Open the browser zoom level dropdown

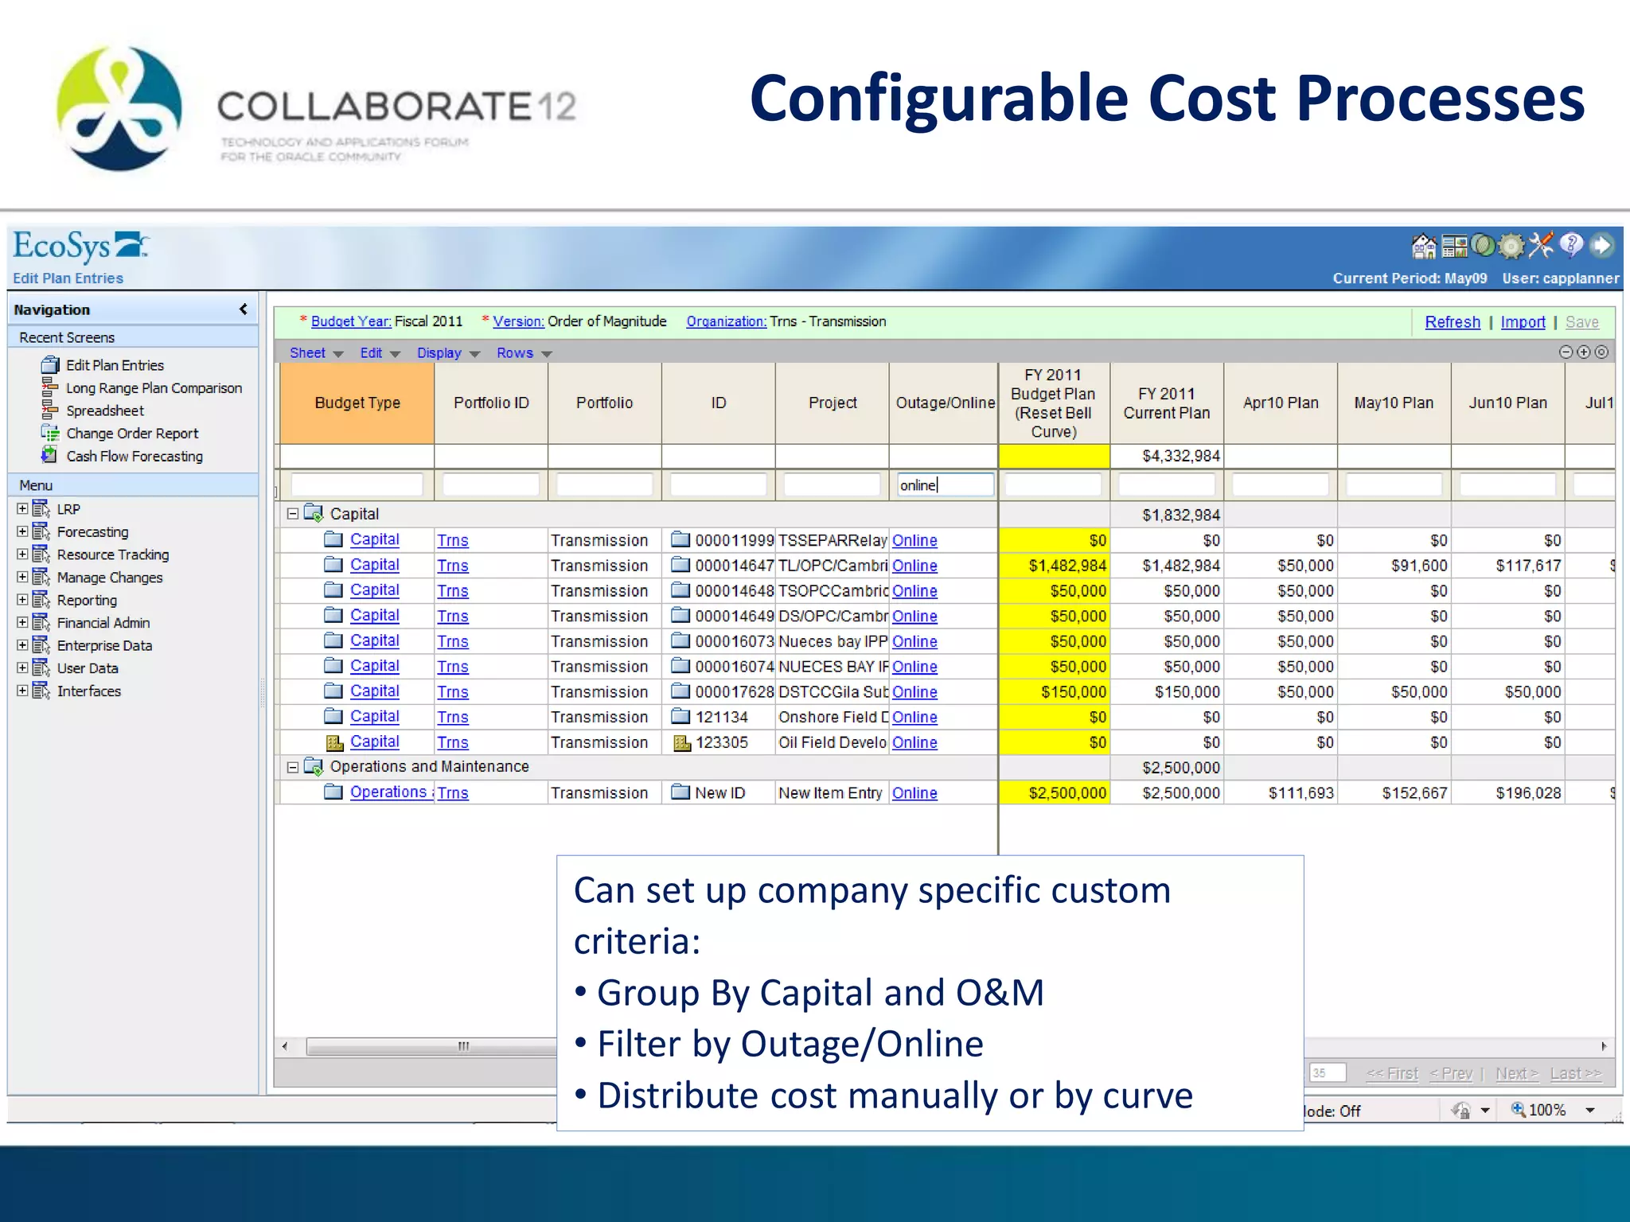(x=1589, y=1110)
